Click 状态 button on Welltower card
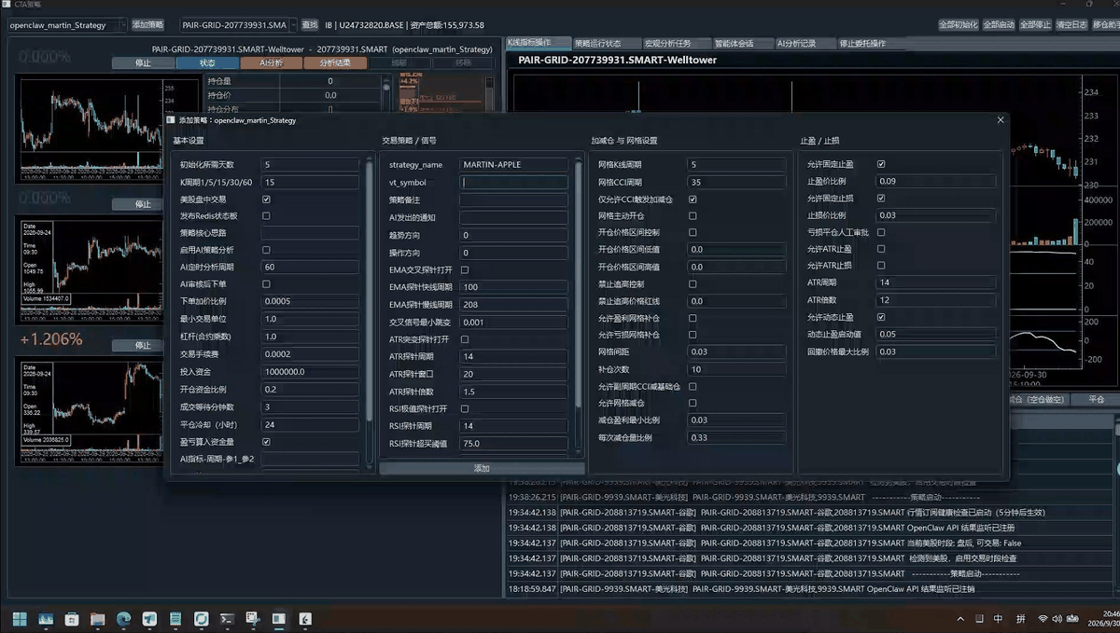This screenshot has height=633, width=1120. pyautogui.click(x=207, y=63)
